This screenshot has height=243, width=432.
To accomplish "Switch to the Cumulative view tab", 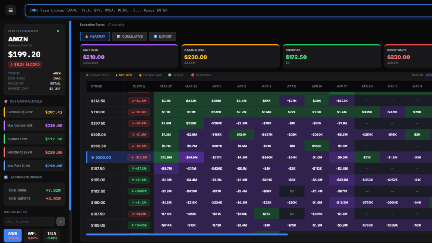I will pos(130,36).
